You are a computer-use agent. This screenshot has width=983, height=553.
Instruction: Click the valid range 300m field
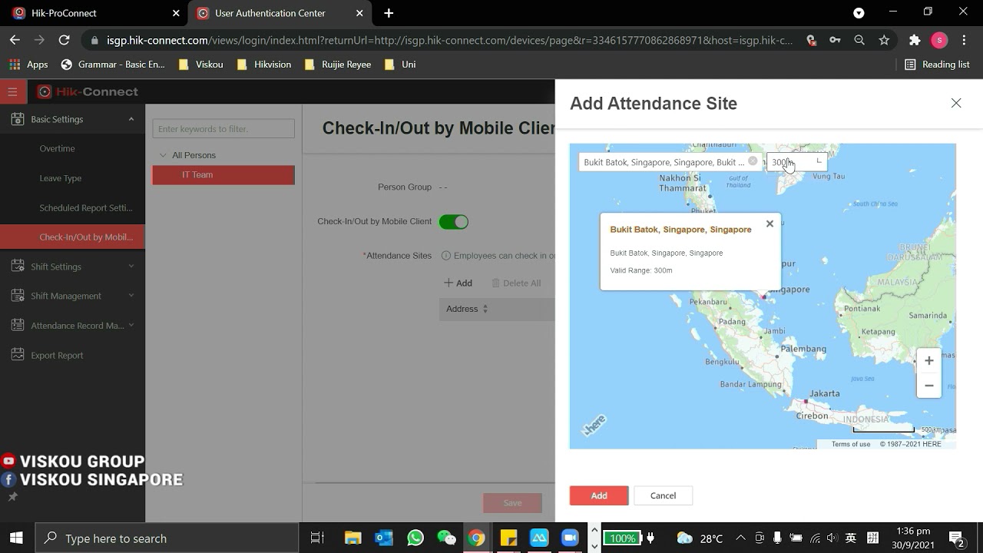click(796, 162)
